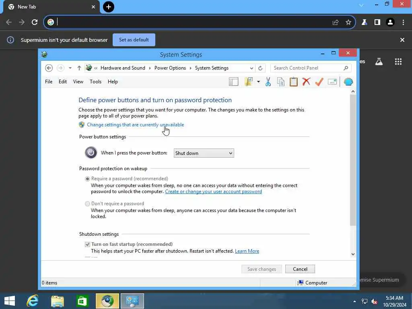Refresh the Control Panel address bar

tap(260, 68)
